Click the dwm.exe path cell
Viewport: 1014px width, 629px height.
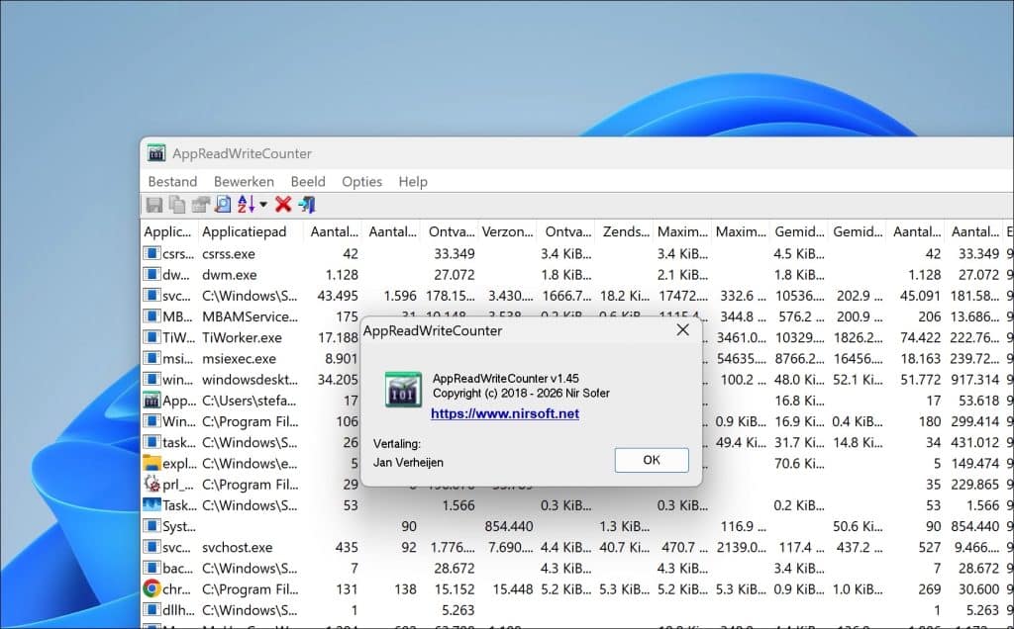[x=229, y=275]
